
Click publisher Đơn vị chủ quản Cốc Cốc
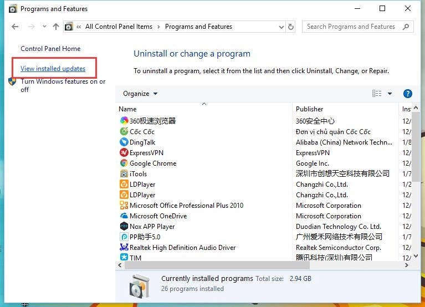pos(333,132)
